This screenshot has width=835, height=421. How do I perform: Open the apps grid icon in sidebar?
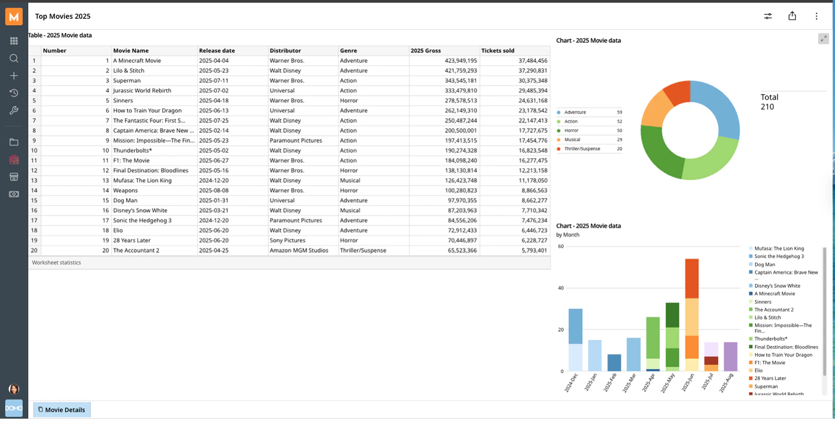[14, 41]
